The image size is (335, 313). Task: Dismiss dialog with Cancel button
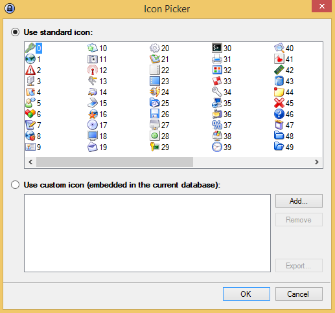[x=299, y=294]
